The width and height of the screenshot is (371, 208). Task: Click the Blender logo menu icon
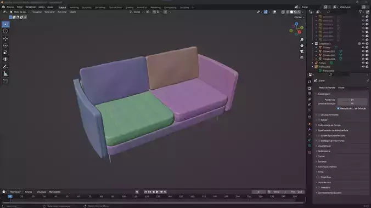tap(3, 7)
